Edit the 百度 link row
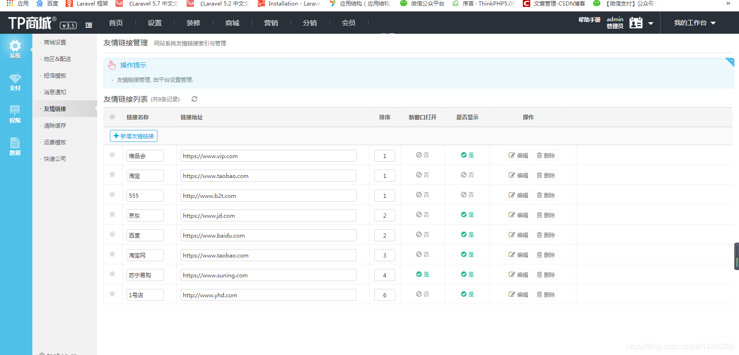The width and height of the screenshot is (739, 355). coord(518,235)
